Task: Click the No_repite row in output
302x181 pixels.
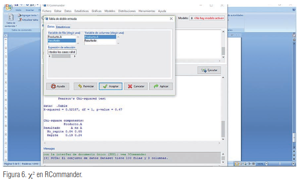Action: pyautogui.click(x=64, y=132)
